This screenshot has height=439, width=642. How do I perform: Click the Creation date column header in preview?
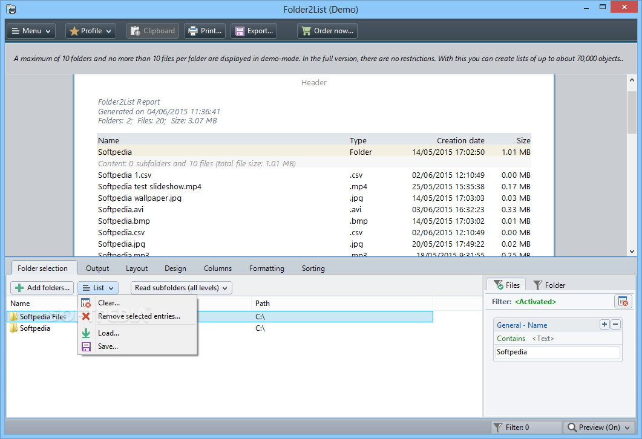[x=460, y=140]
